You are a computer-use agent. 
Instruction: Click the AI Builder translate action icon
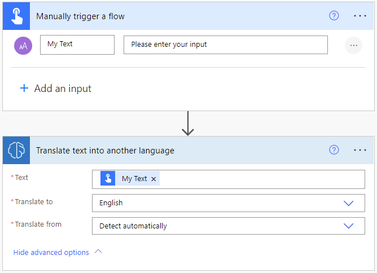coord(15,150)
